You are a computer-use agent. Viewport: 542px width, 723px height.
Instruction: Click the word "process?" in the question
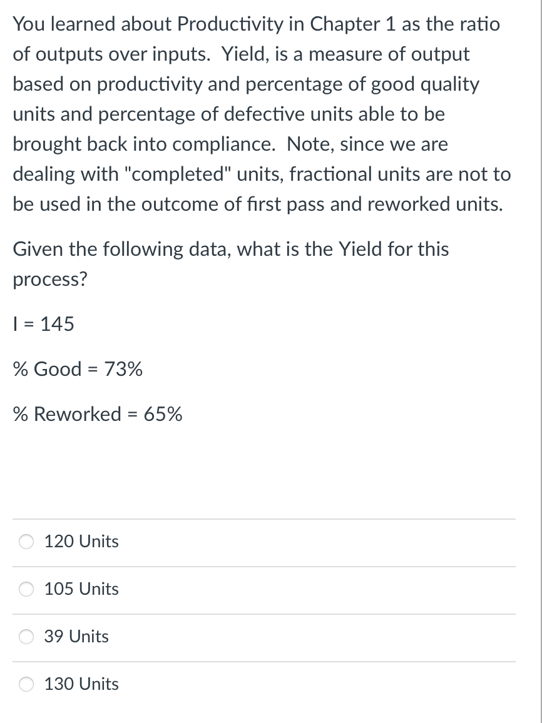[x=50, y=279]
